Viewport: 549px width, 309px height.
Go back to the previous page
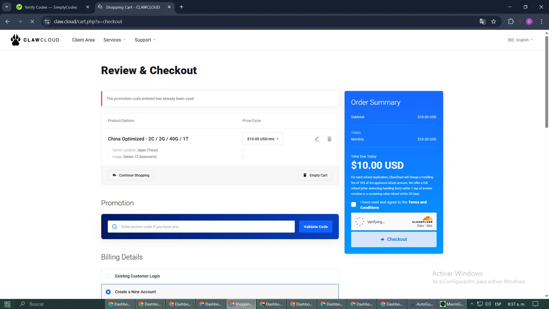click(x=8, y=22)
